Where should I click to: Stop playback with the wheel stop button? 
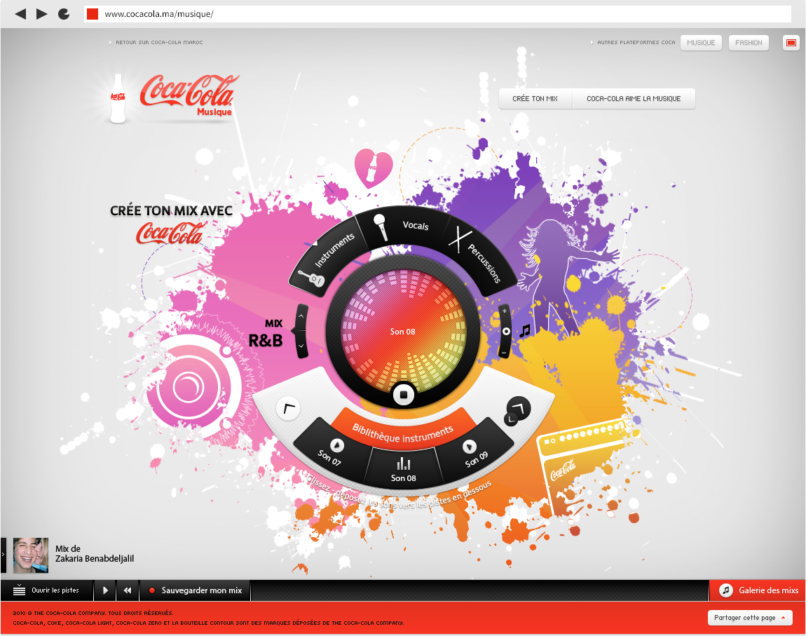tap(404, 395)
